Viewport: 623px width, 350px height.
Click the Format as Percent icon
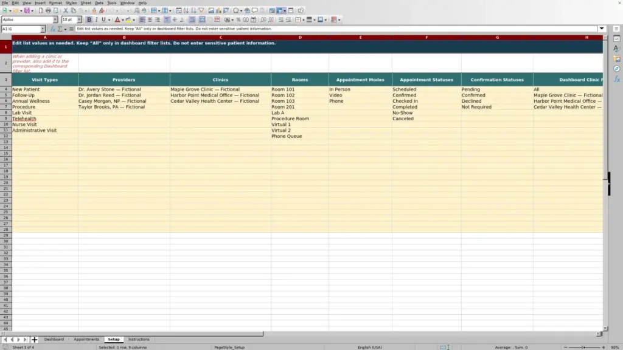point(238,20)
